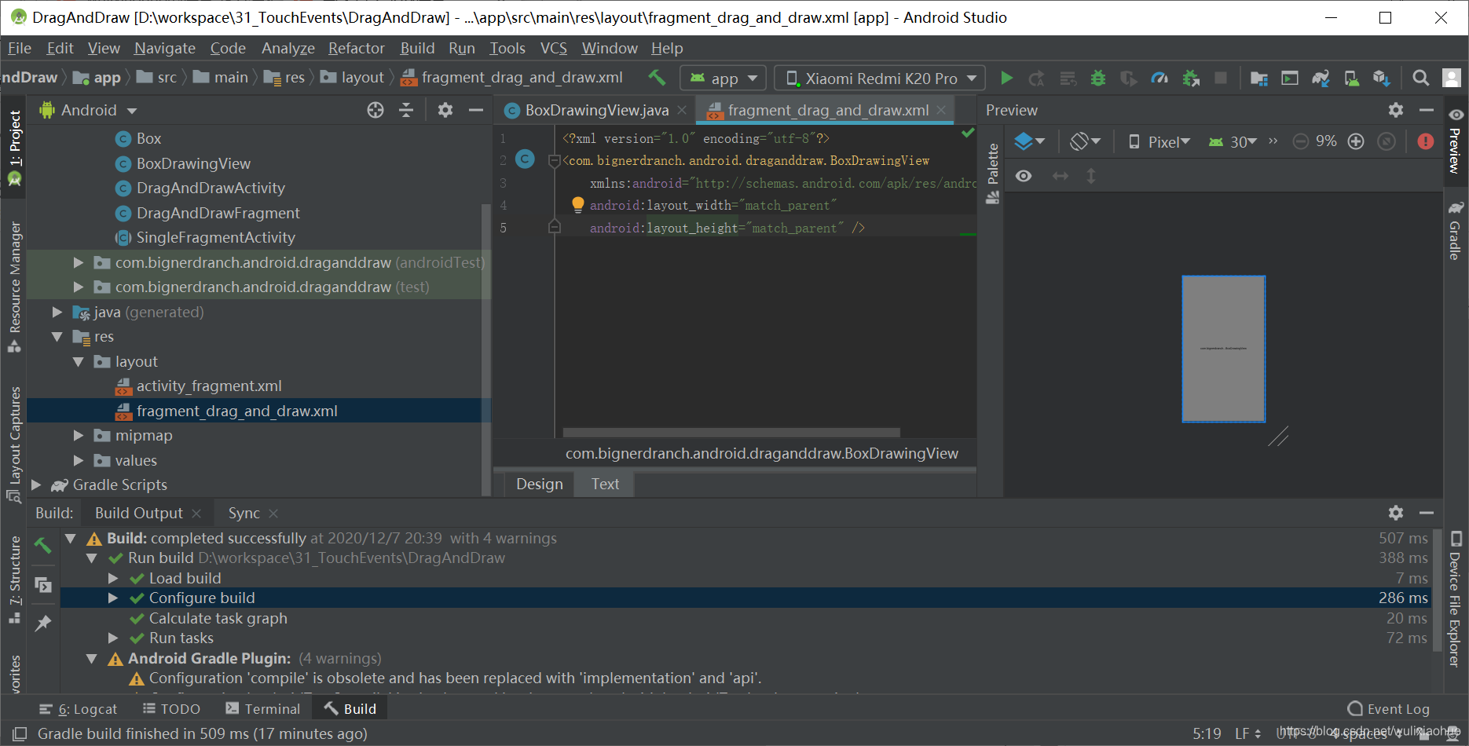Open the API 30 version dropdown

pyautogui.click(x=1233, y=141)
